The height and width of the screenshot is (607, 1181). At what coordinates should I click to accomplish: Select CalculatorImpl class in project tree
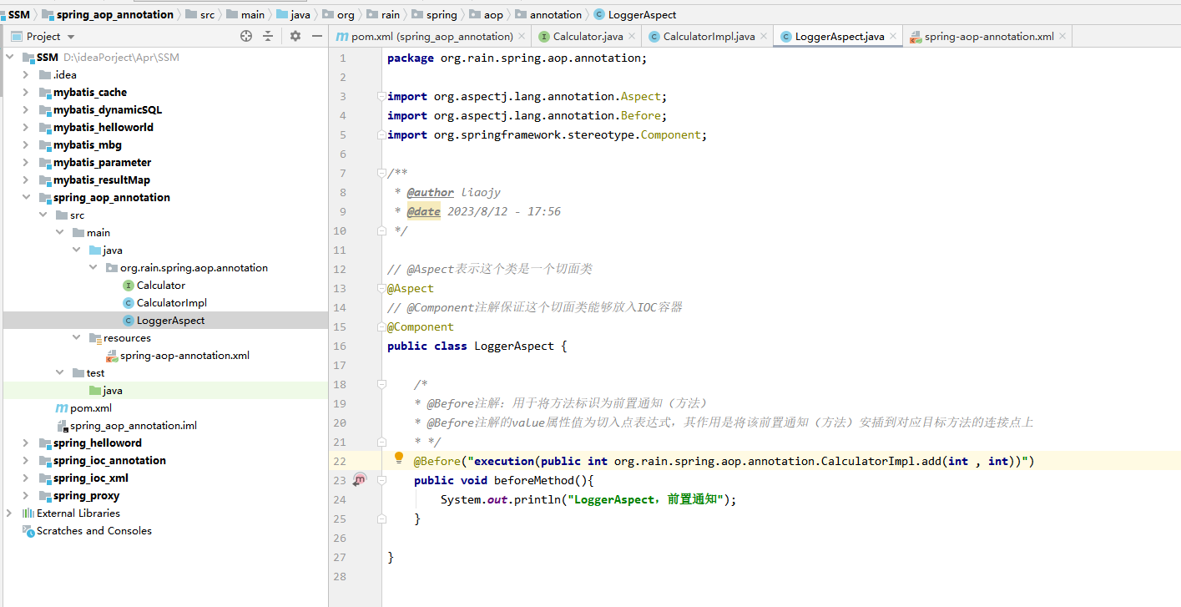click(172, 303)
